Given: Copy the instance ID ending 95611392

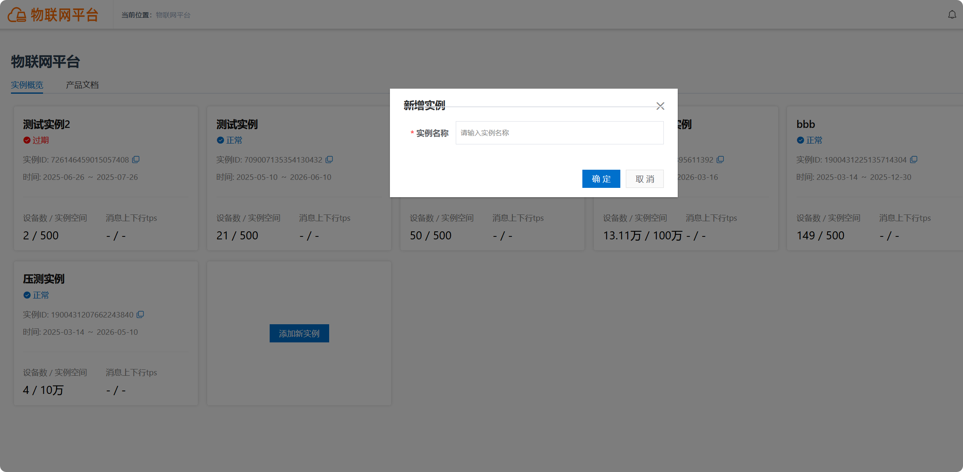Looking at the screenshot, I should (x=720, y=160).
